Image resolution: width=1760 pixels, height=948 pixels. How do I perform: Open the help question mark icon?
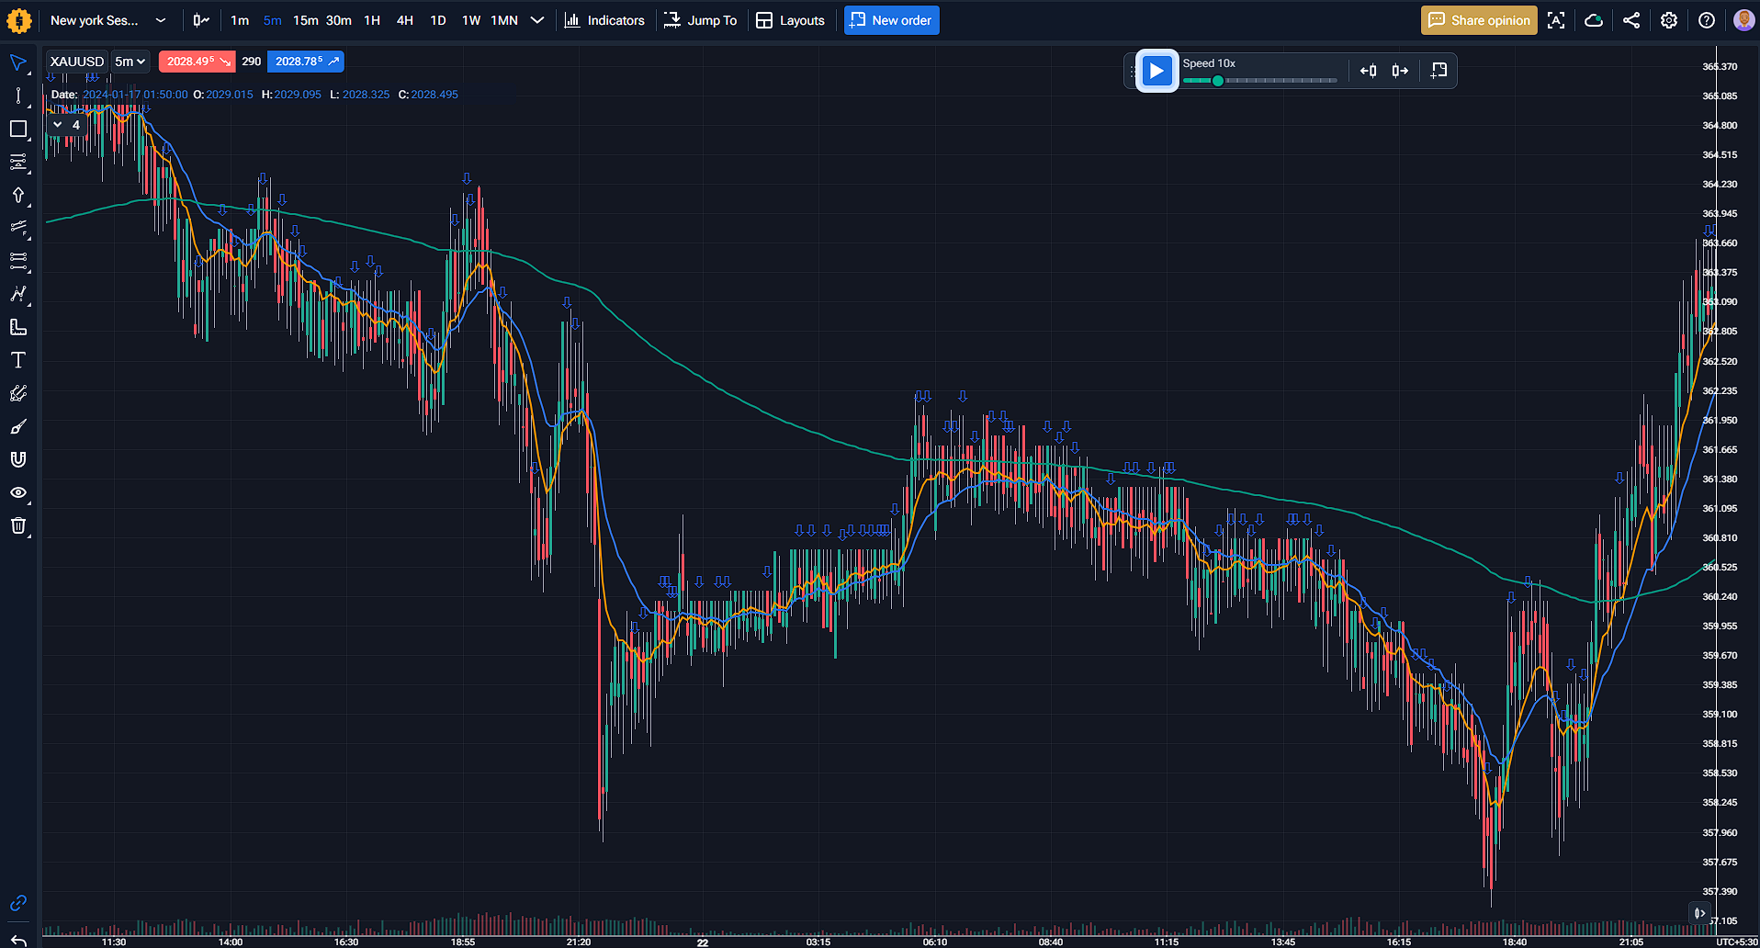1706,20
